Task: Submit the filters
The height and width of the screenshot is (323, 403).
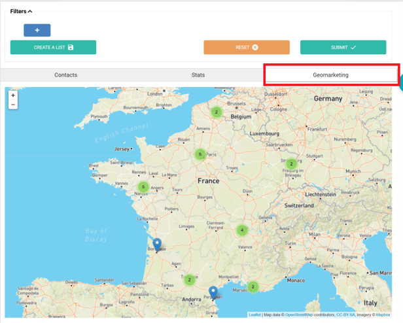Action: pyautogui.click(x=343, y=47)
